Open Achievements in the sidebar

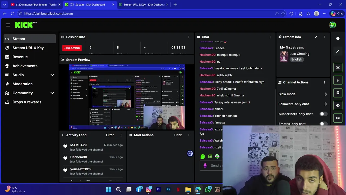[x=30, y=66]
